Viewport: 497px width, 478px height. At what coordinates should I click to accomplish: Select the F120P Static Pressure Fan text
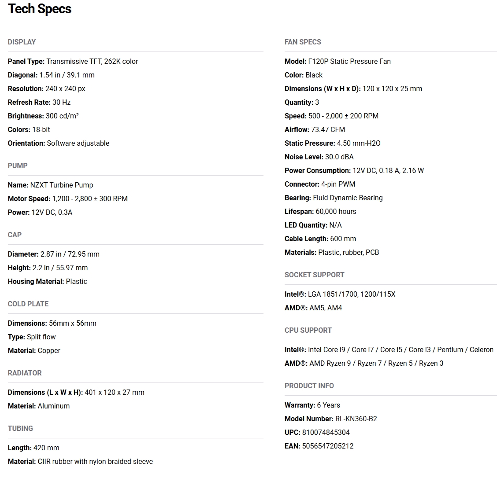point(349,62)
